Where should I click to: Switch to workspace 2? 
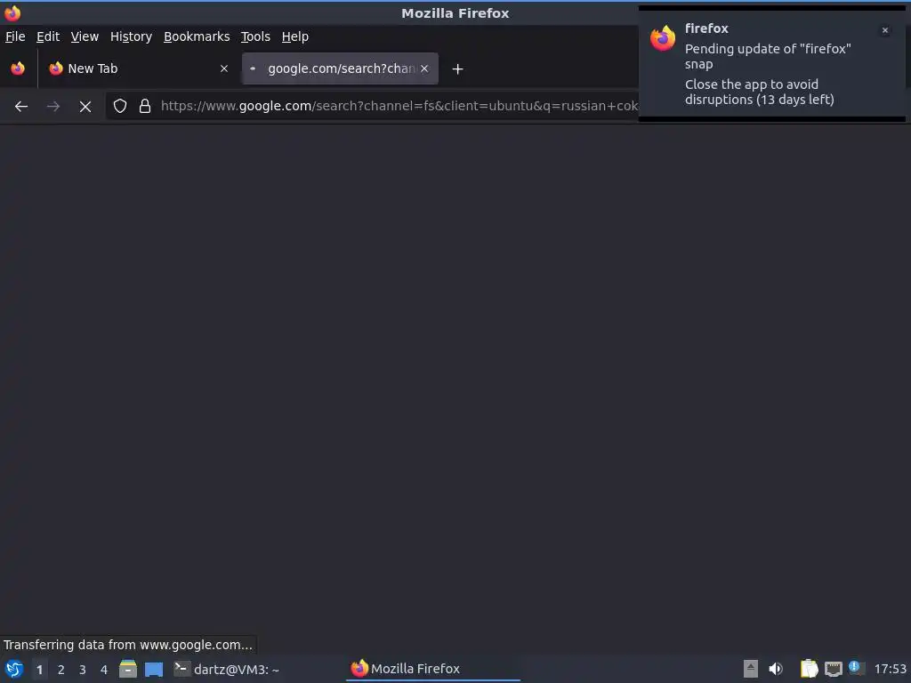tap(61, 670)
